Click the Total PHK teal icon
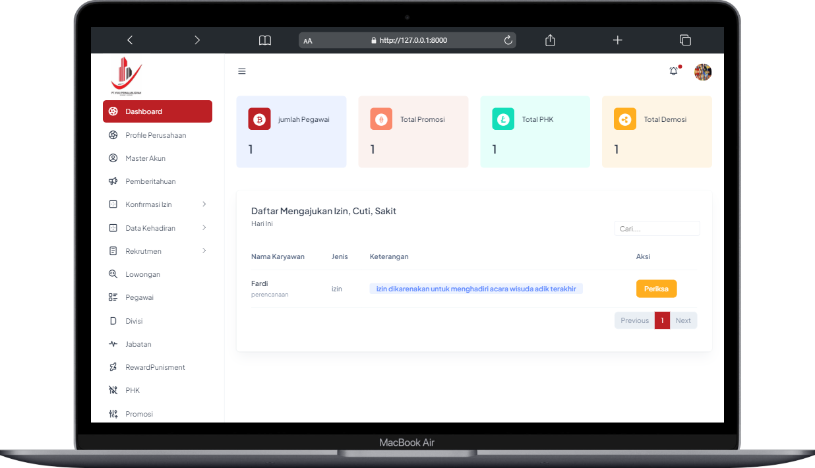 [503, 119]
